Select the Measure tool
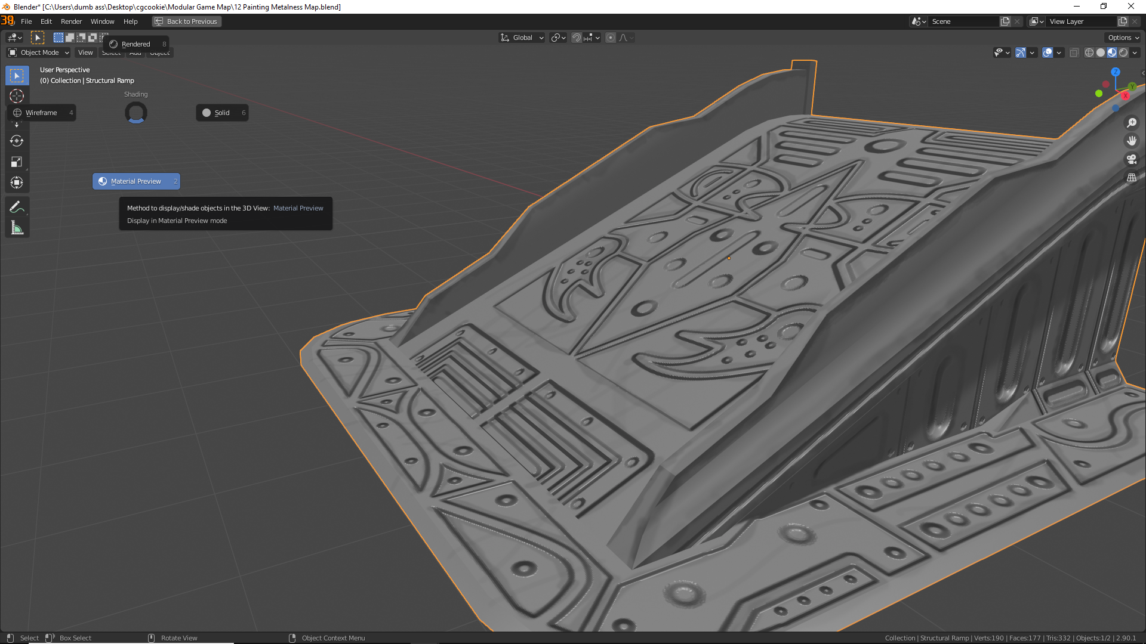 17,228
